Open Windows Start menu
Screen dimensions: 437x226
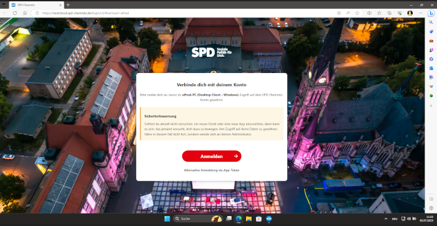click(x=167, y=219)
